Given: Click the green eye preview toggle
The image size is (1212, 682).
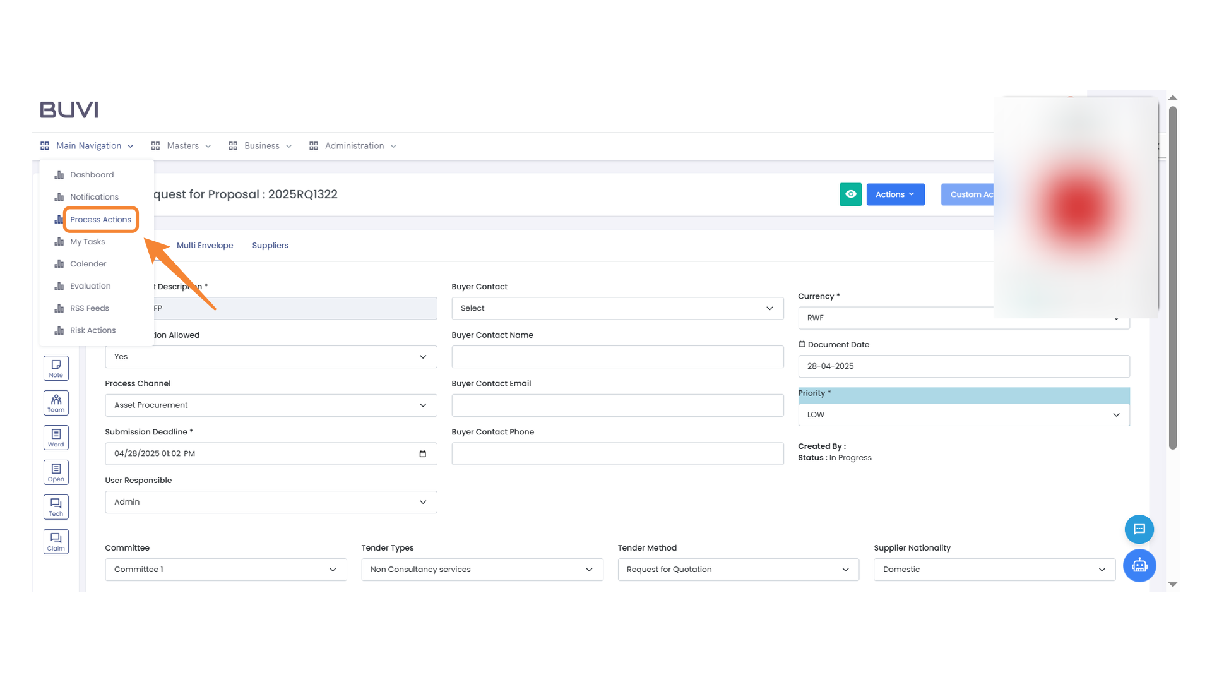Looking at the screenshot, I should pyautogui.click(x=850, y=194).
